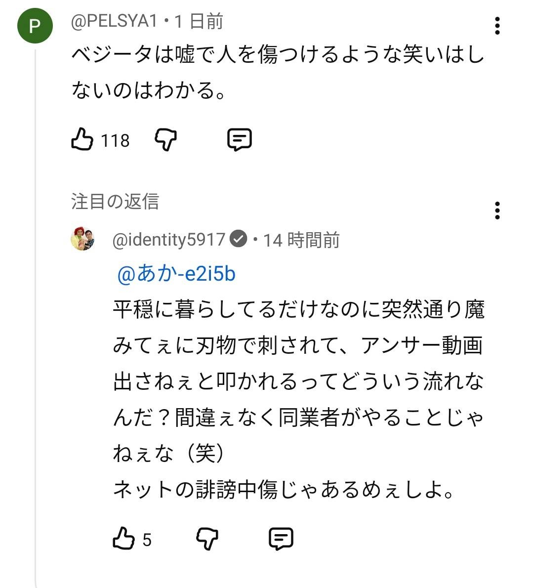The width and height of the screenshot is (533, 588).
Task: Open the @あか-e2i5b mention link
Action: click(176, 274)
